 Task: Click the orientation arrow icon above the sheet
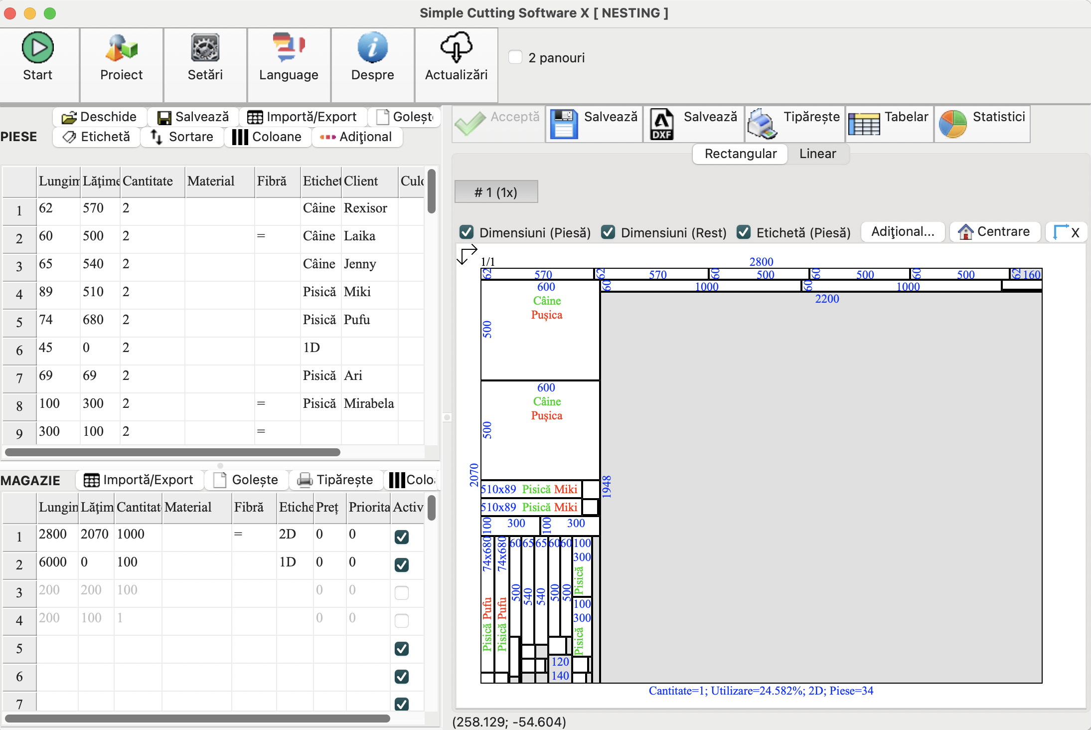pos(468,254)
